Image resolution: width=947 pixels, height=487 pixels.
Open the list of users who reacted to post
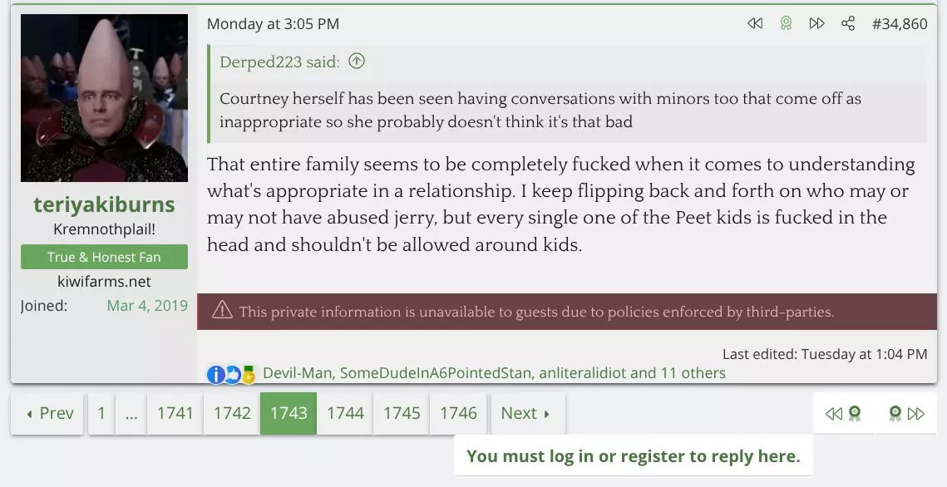pyautogui.click(x=494, y=373)
